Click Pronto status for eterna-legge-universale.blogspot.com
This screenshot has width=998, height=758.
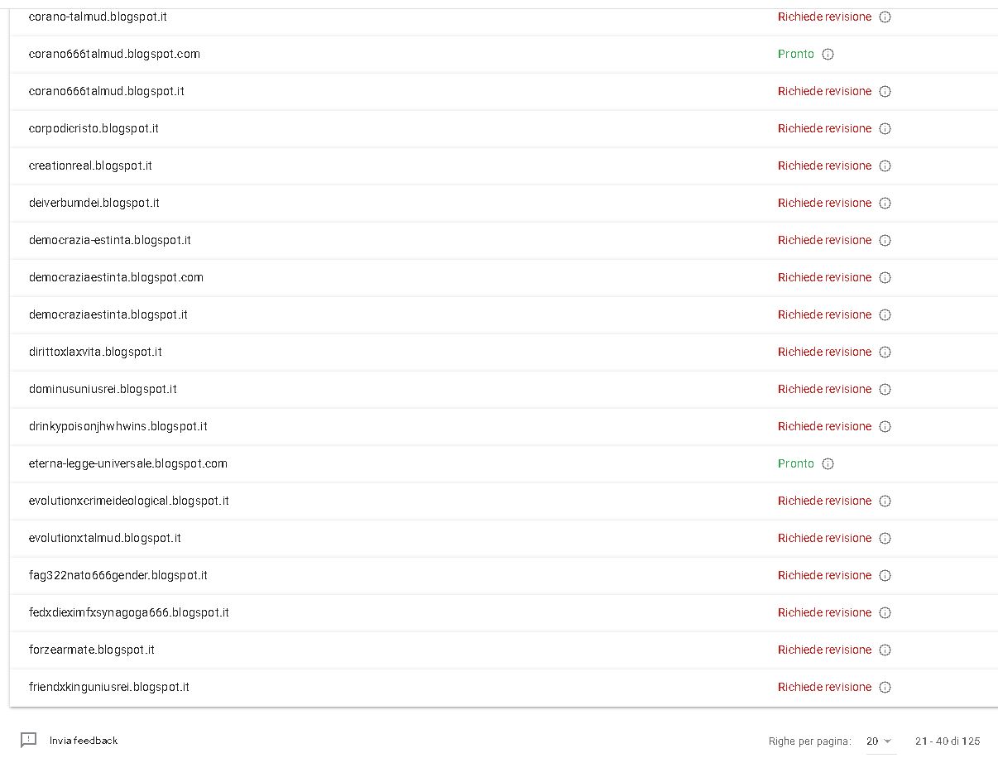point(796,463)
